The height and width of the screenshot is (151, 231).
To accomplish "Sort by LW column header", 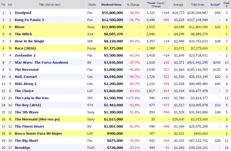I will pyautogui.click(x=10, y=4).
